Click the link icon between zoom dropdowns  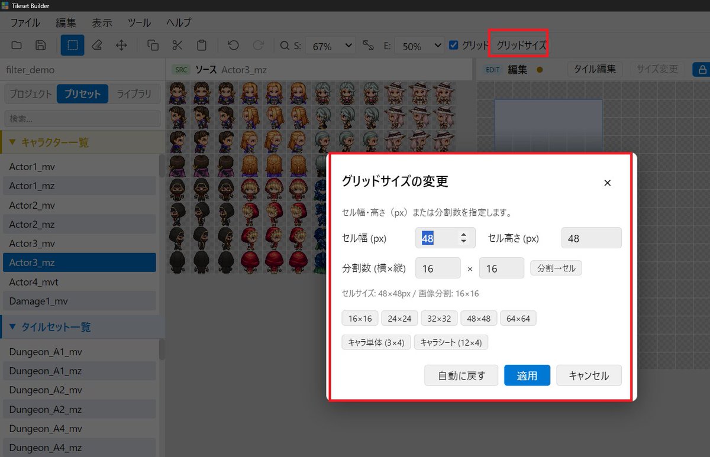coord(368,46)
